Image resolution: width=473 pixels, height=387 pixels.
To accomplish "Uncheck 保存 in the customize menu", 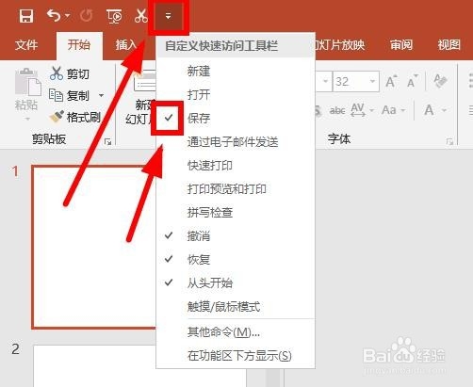I will 236,118.
